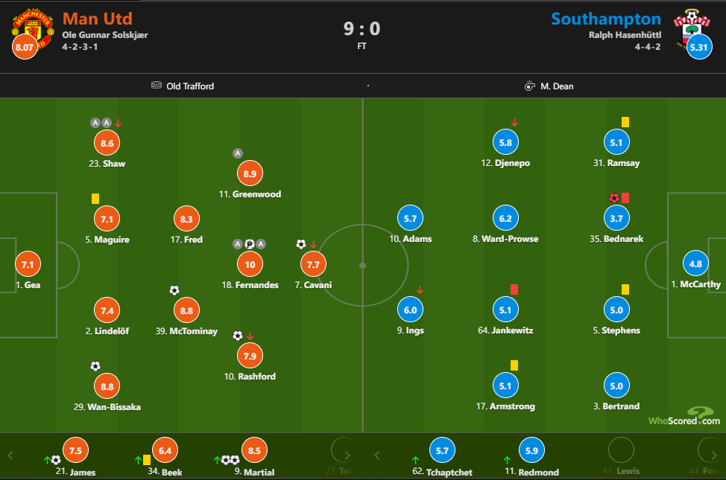Click Bednarek's red card icon
This screenshot has width=726, height=480.
625,199
